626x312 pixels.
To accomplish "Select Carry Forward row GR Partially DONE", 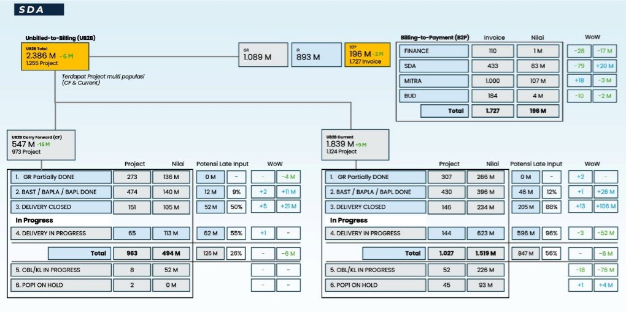I will (x=61, y=177).
